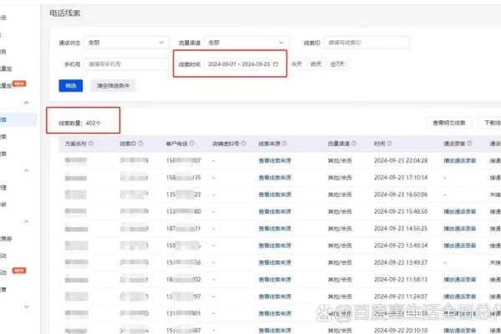
Task: Open the 通话状态 dropdown
Action: click(x=126, y=43)
